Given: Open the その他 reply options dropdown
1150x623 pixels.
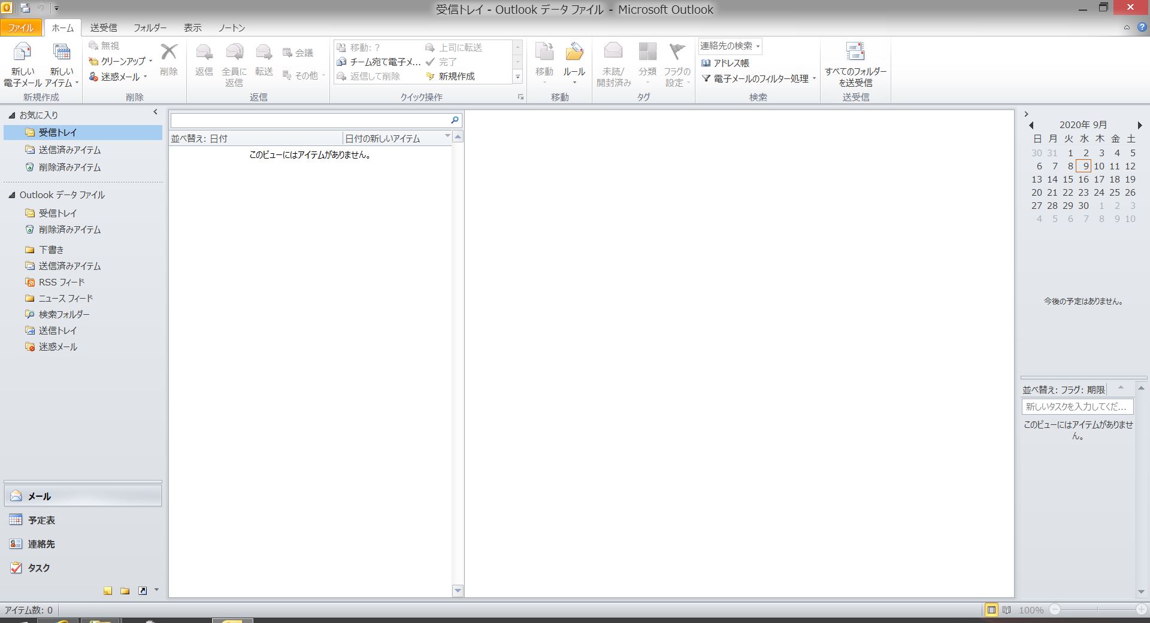Looking at the screenshot, I should pyautogui.click(x=304, y=75).
